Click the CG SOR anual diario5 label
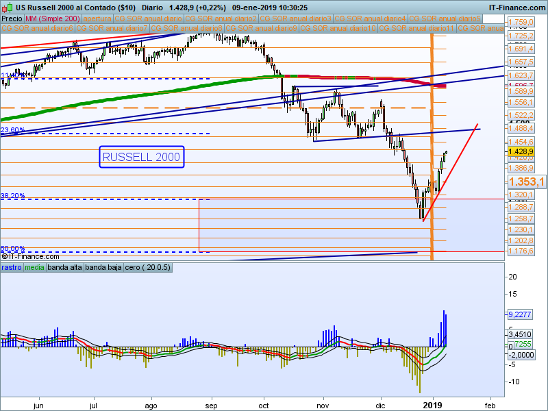 point(445,18)
